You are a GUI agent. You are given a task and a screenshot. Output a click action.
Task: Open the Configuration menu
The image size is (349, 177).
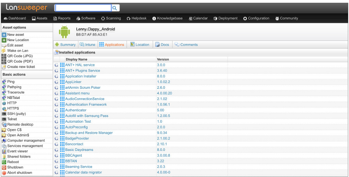(x=256, y=18)
